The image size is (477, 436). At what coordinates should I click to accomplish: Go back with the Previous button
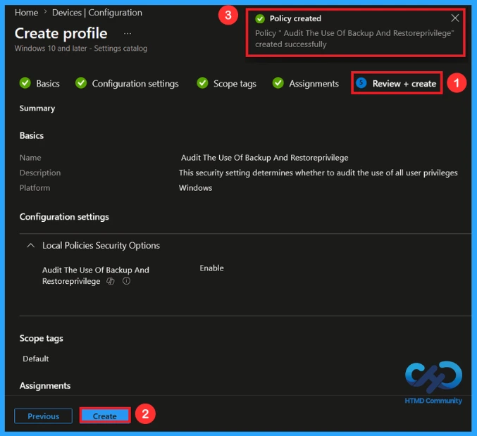click(x=43, y=416)
